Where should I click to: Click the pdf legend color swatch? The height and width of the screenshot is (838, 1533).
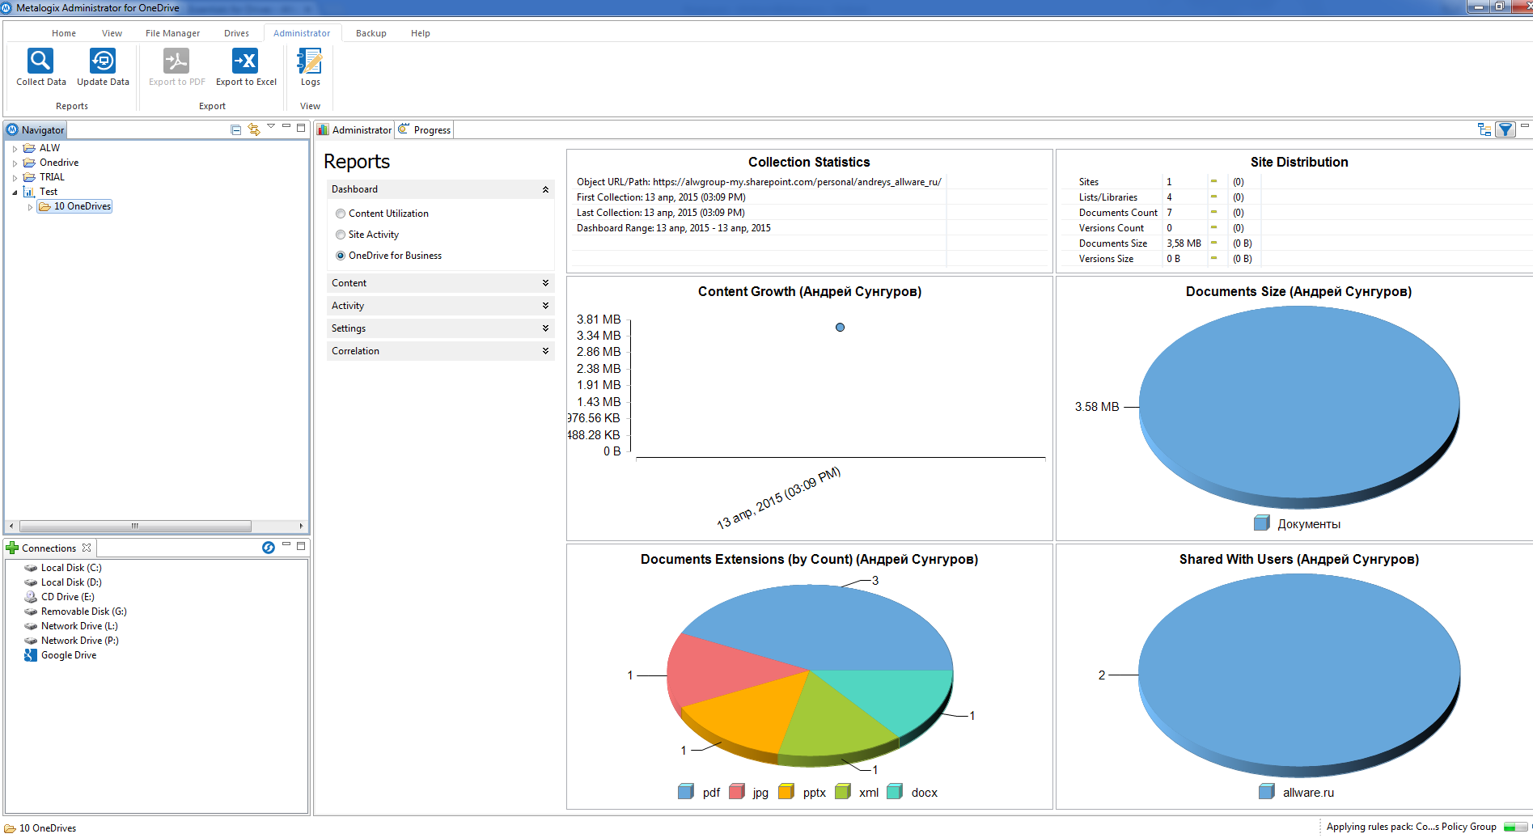tap(686, 792)
